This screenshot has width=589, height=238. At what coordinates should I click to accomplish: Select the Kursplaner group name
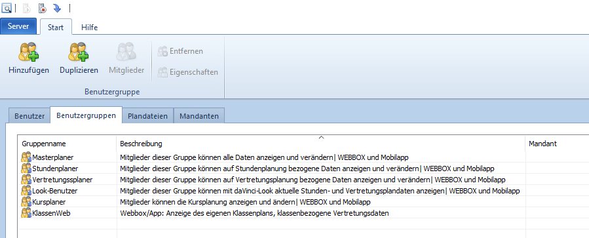[49, 202]
